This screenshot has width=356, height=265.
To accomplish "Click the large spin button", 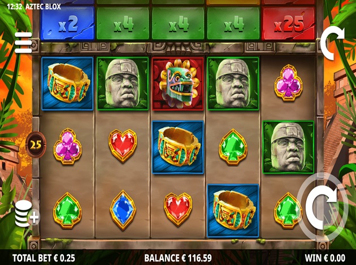I will pos(322,207).
